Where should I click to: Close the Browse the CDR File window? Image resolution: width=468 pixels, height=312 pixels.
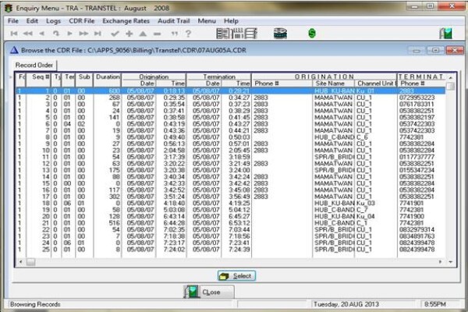click(455, 50)
